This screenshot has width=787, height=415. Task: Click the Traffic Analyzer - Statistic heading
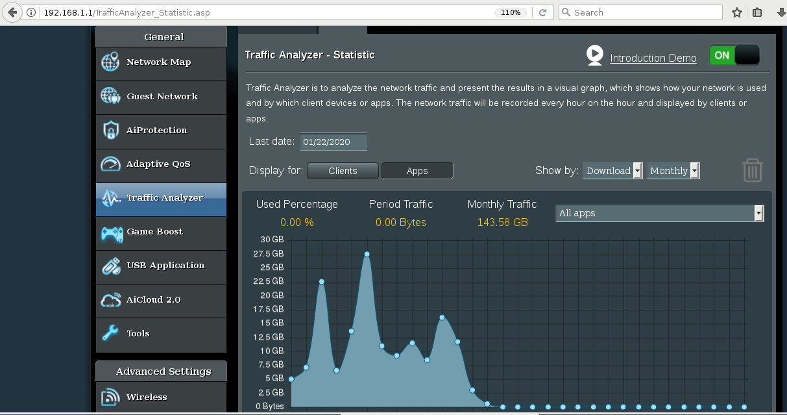coord(309,55)
